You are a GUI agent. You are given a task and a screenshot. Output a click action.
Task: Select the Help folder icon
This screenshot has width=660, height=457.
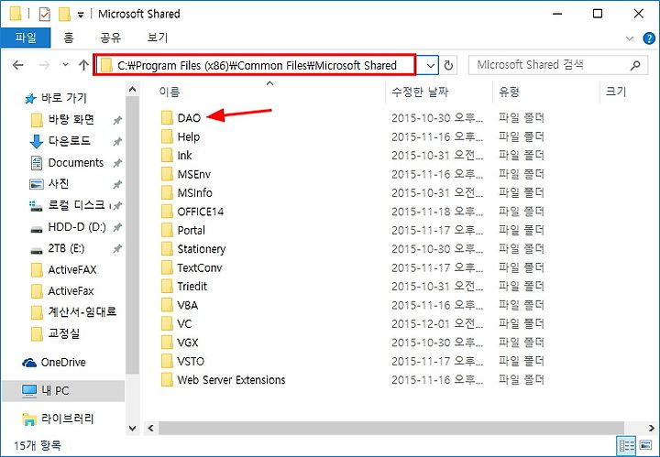coord(168,136)
